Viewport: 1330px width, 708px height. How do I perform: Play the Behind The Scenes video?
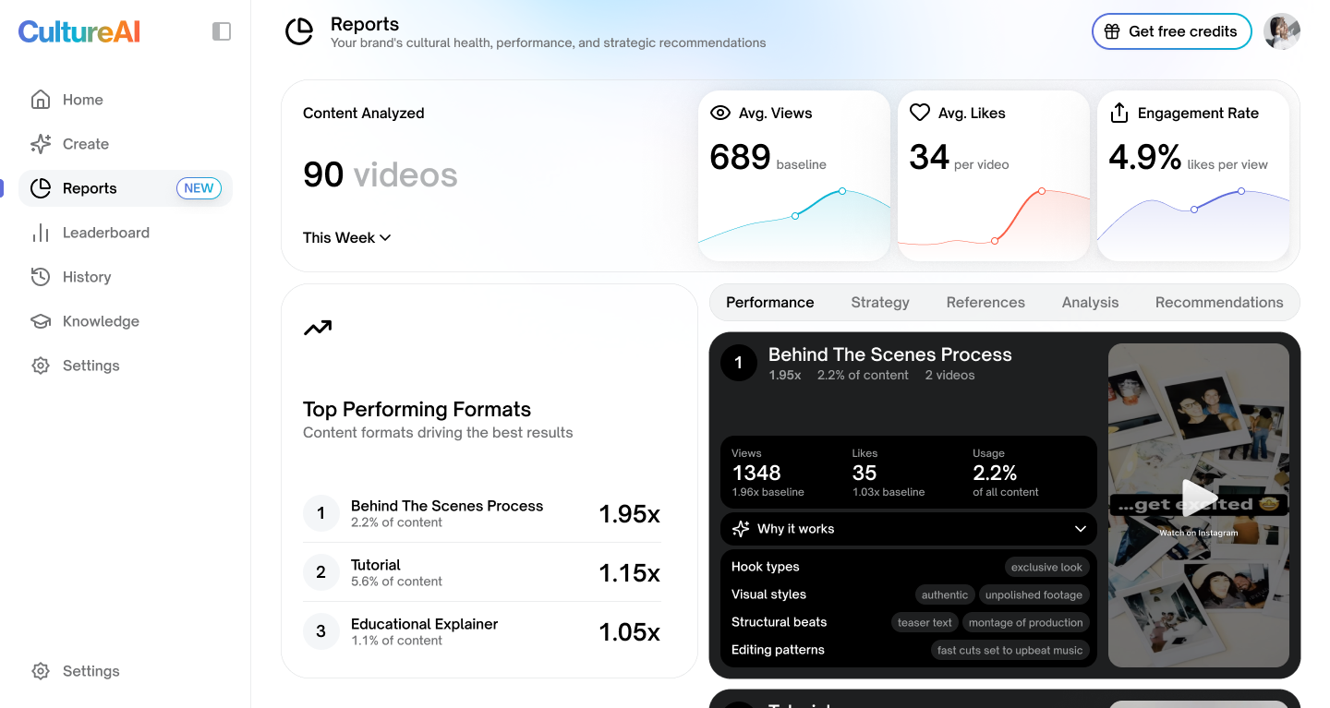1198,498
